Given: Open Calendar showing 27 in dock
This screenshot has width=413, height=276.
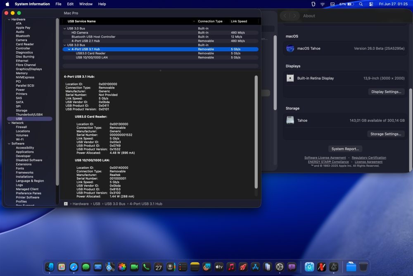Looking at the screenshot, I should tap(159, 267).
